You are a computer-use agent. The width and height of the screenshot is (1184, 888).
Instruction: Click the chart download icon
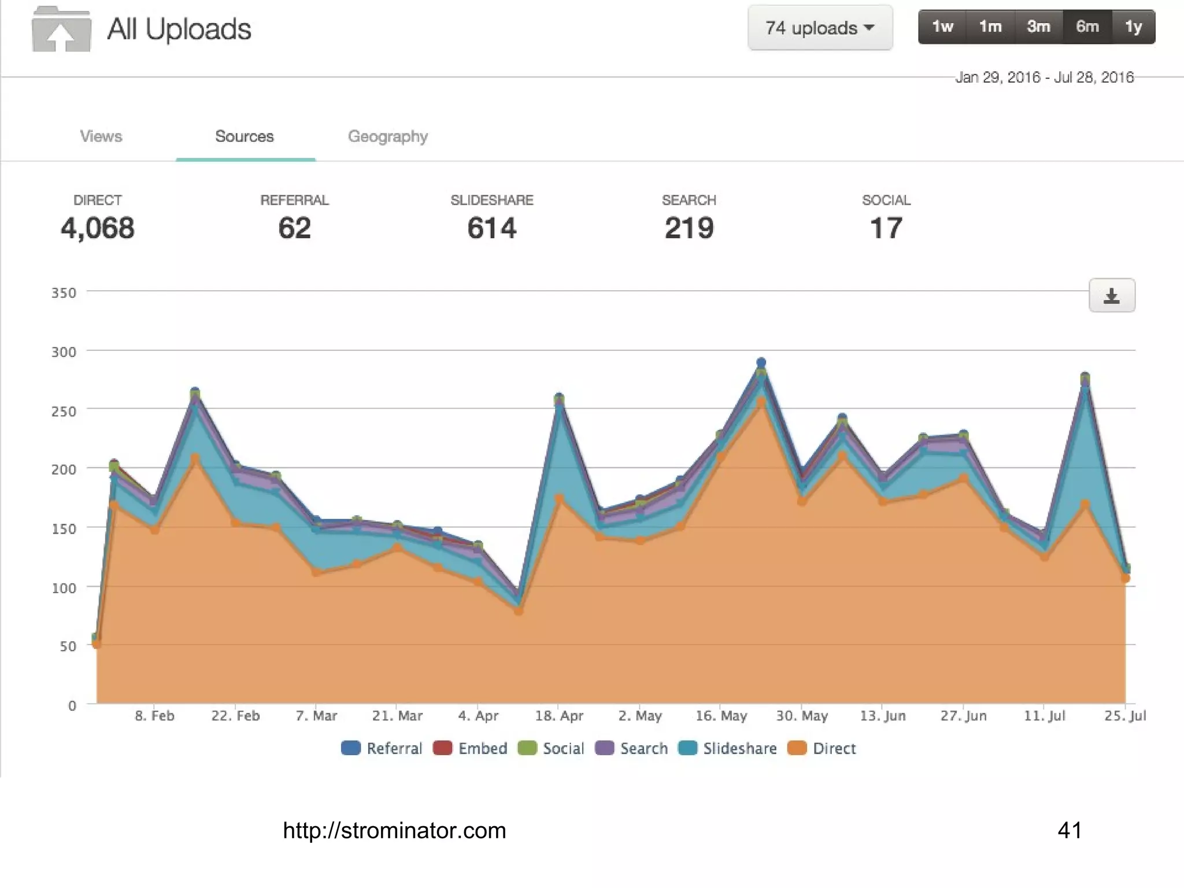point(1111,296)
